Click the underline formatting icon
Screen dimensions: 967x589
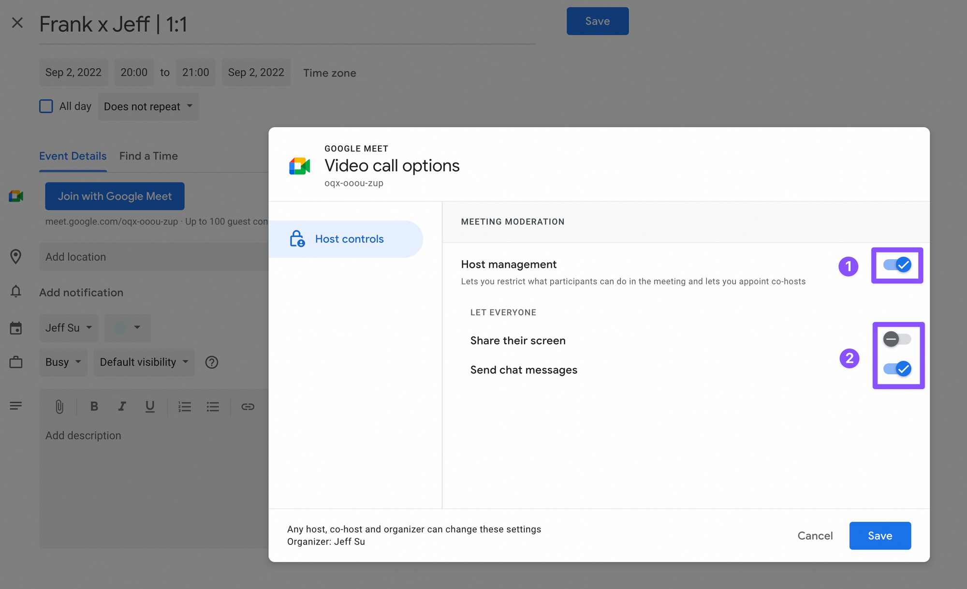tap(150, 407)
